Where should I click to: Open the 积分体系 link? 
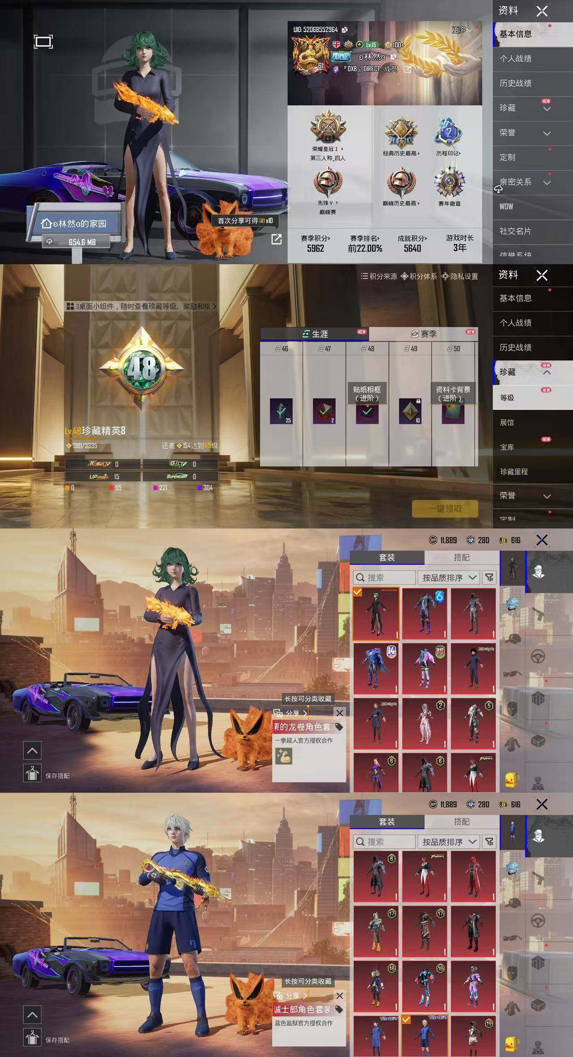coord(419,276)
